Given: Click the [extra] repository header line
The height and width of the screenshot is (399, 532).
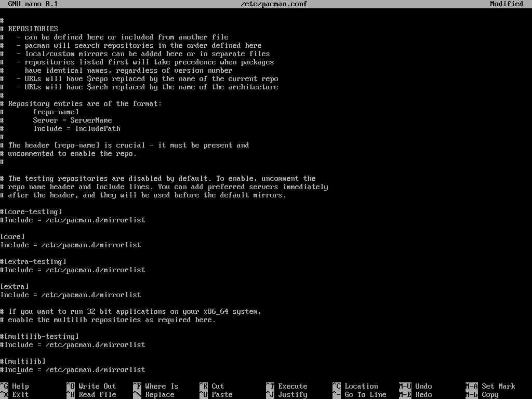Looking at the screenshot, I should pyautogui.click(x=15, y=286).
